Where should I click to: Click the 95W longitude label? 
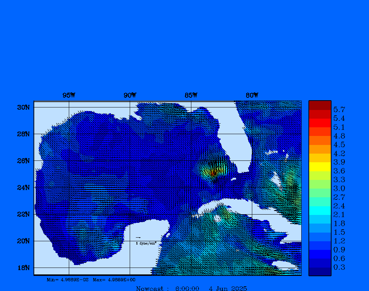[69, 95]
